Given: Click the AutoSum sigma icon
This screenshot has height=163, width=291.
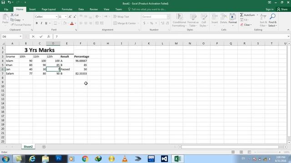Looking at the screenshot, I should coord(247,15).
